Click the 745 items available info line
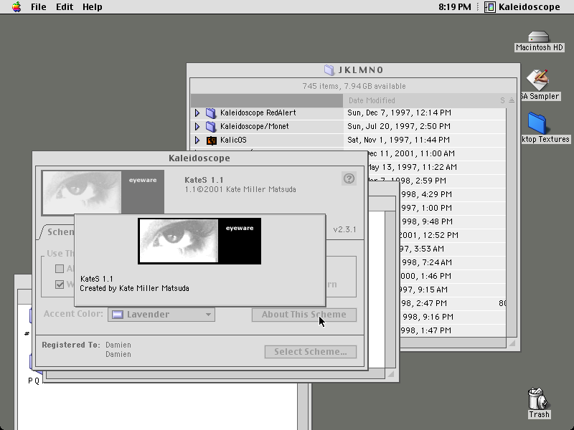The height and width of the screenshot is (430, 574). pos(354,86)
